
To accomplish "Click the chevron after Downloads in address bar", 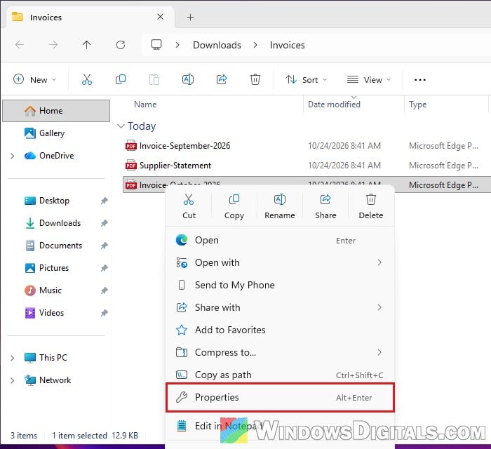I will click(255, 45).
